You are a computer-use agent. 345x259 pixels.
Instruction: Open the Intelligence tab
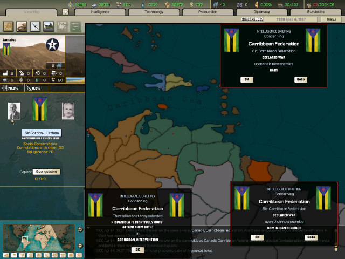[x=100, y=12]
